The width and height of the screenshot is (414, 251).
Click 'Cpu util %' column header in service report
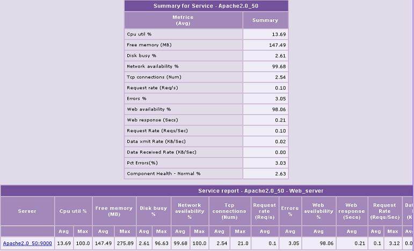pyautogui.click(x=73, y=211)
